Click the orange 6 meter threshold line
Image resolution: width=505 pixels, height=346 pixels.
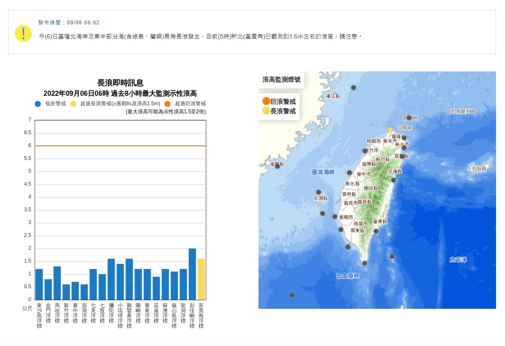(x=120, y=146)
